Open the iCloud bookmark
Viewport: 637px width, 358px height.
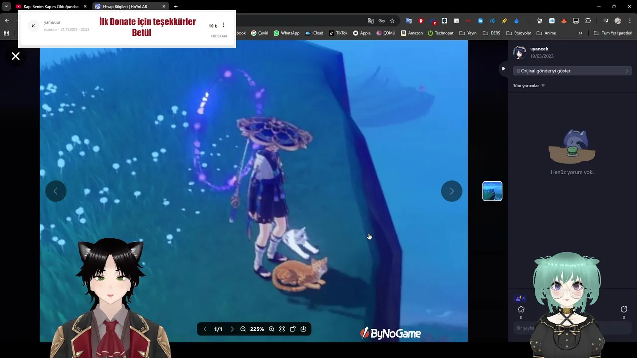(314, 33)
